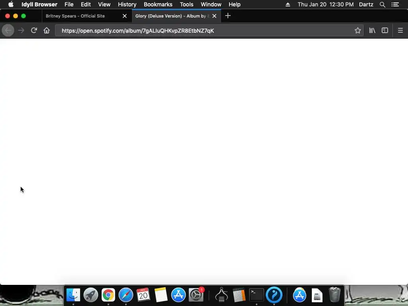Switch to the Britney Spears - Official Site tab
Screen dimensions: 408x306
click(86, 16)
